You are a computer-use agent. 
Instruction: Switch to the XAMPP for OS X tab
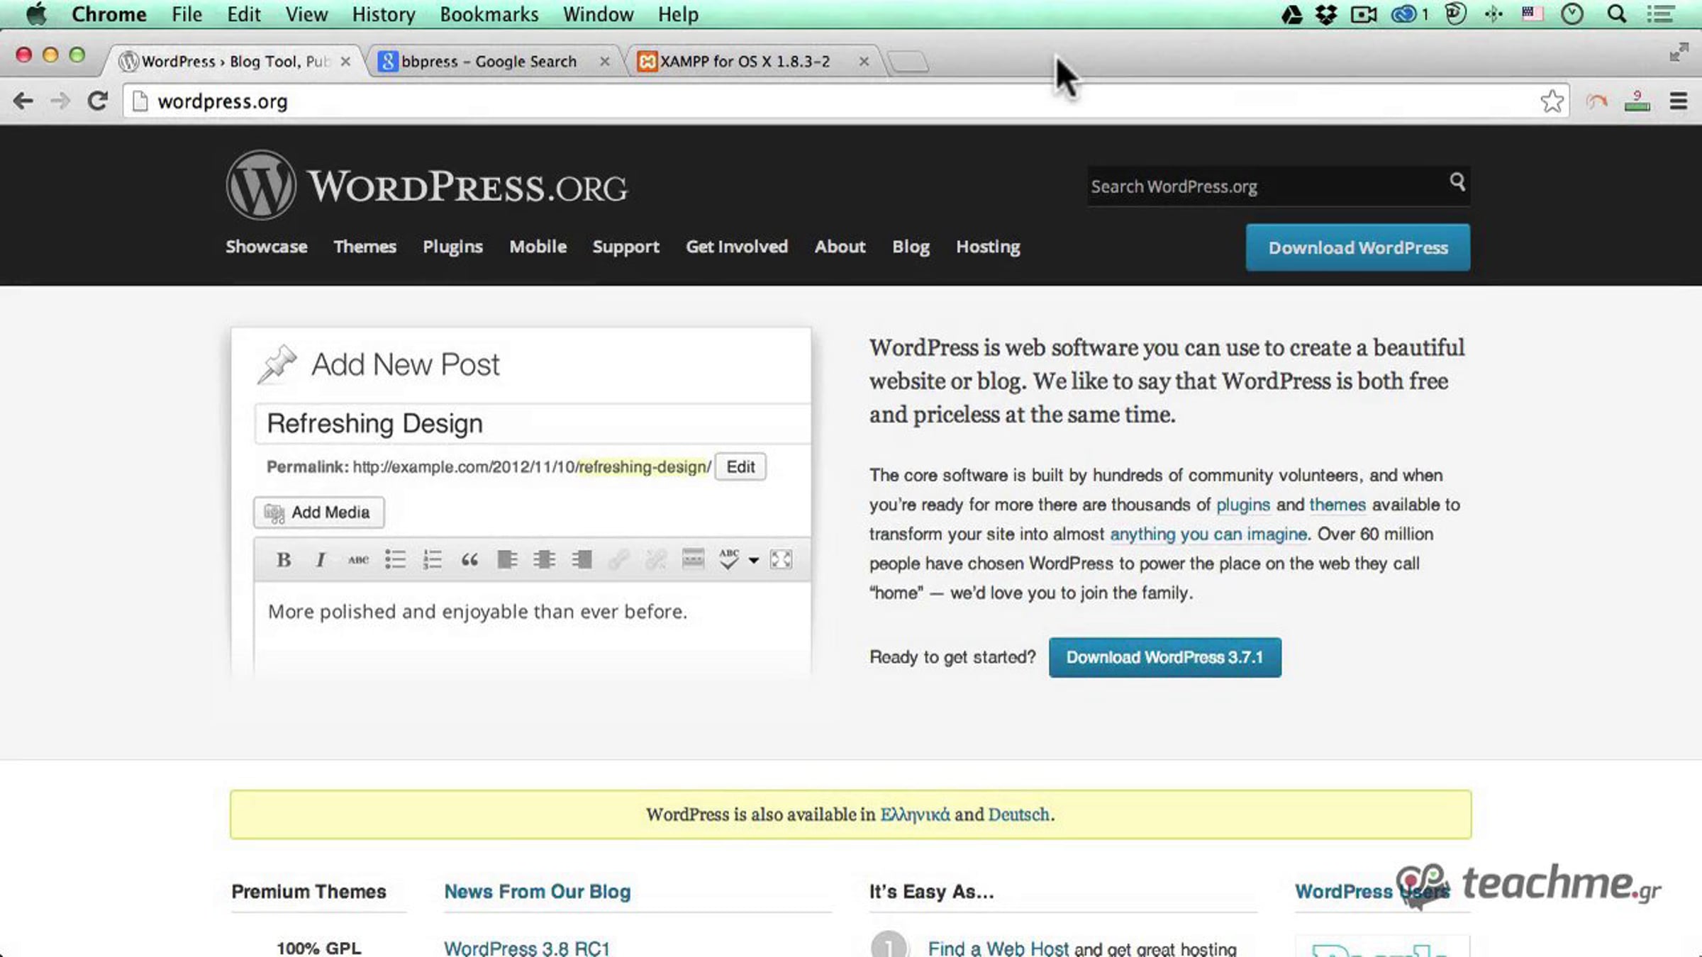745,62
